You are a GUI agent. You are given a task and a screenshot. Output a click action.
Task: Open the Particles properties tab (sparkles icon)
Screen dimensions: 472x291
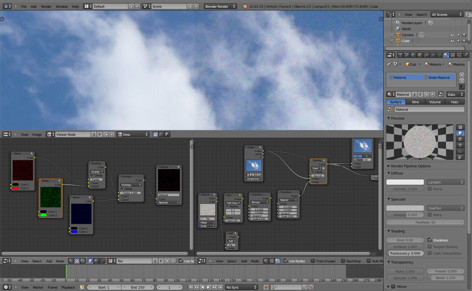click(459, 55)
